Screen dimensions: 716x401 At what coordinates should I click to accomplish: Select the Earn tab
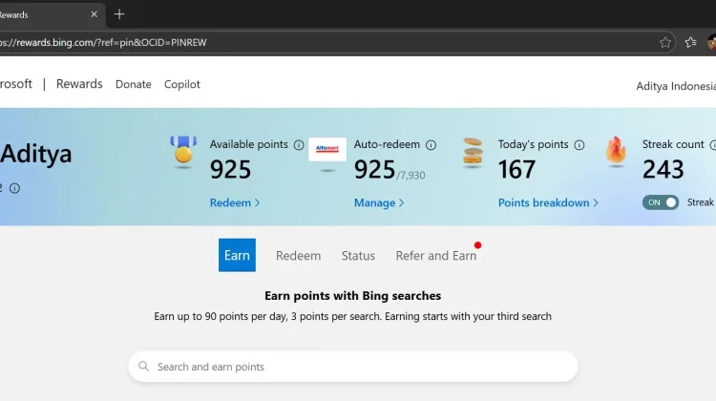[x=237, y=255]
